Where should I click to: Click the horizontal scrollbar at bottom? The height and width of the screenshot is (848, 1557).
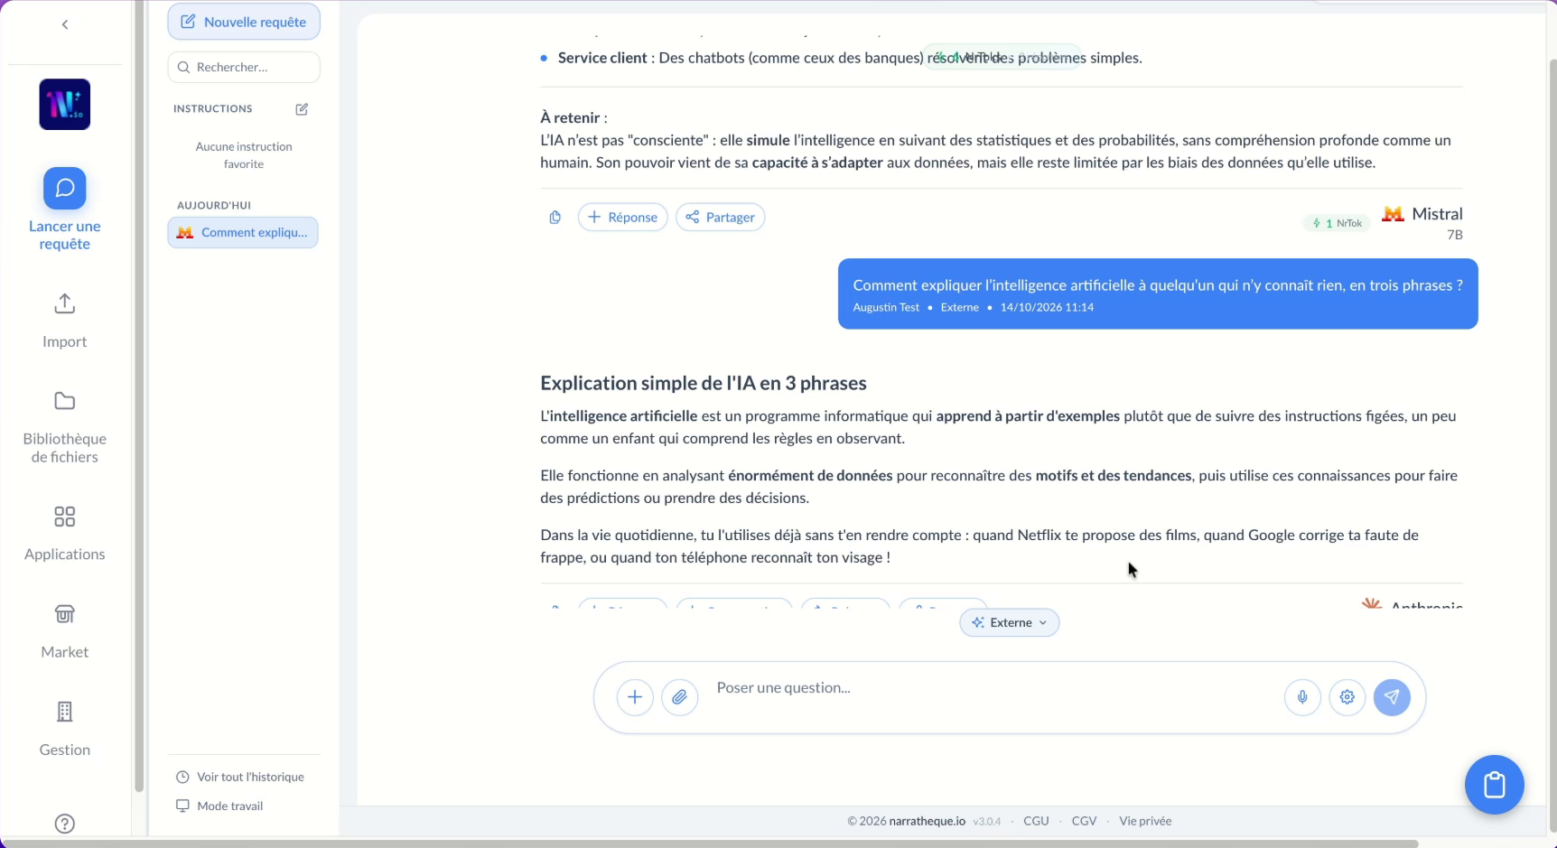tap(709, 843)
